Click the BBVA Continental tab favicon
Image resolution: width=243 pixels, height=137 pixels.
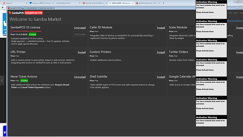[x=31, y=3]
